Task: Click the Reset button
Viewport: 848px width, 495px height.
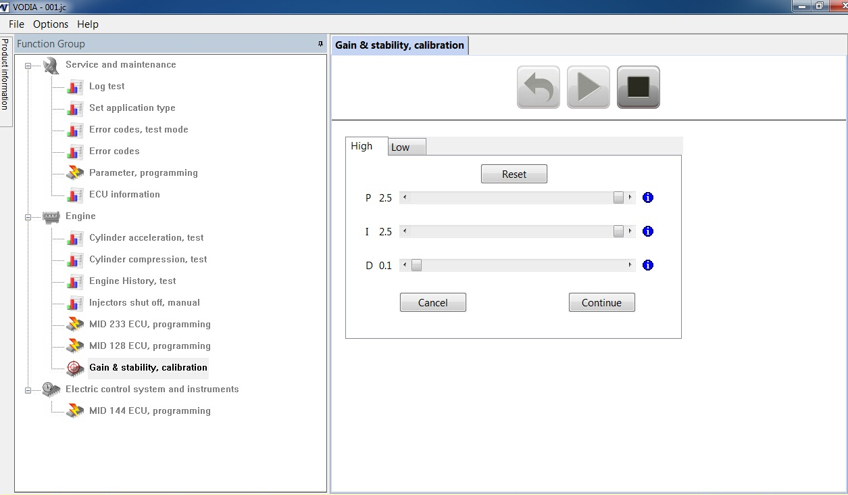Action: tap(514, 174)
